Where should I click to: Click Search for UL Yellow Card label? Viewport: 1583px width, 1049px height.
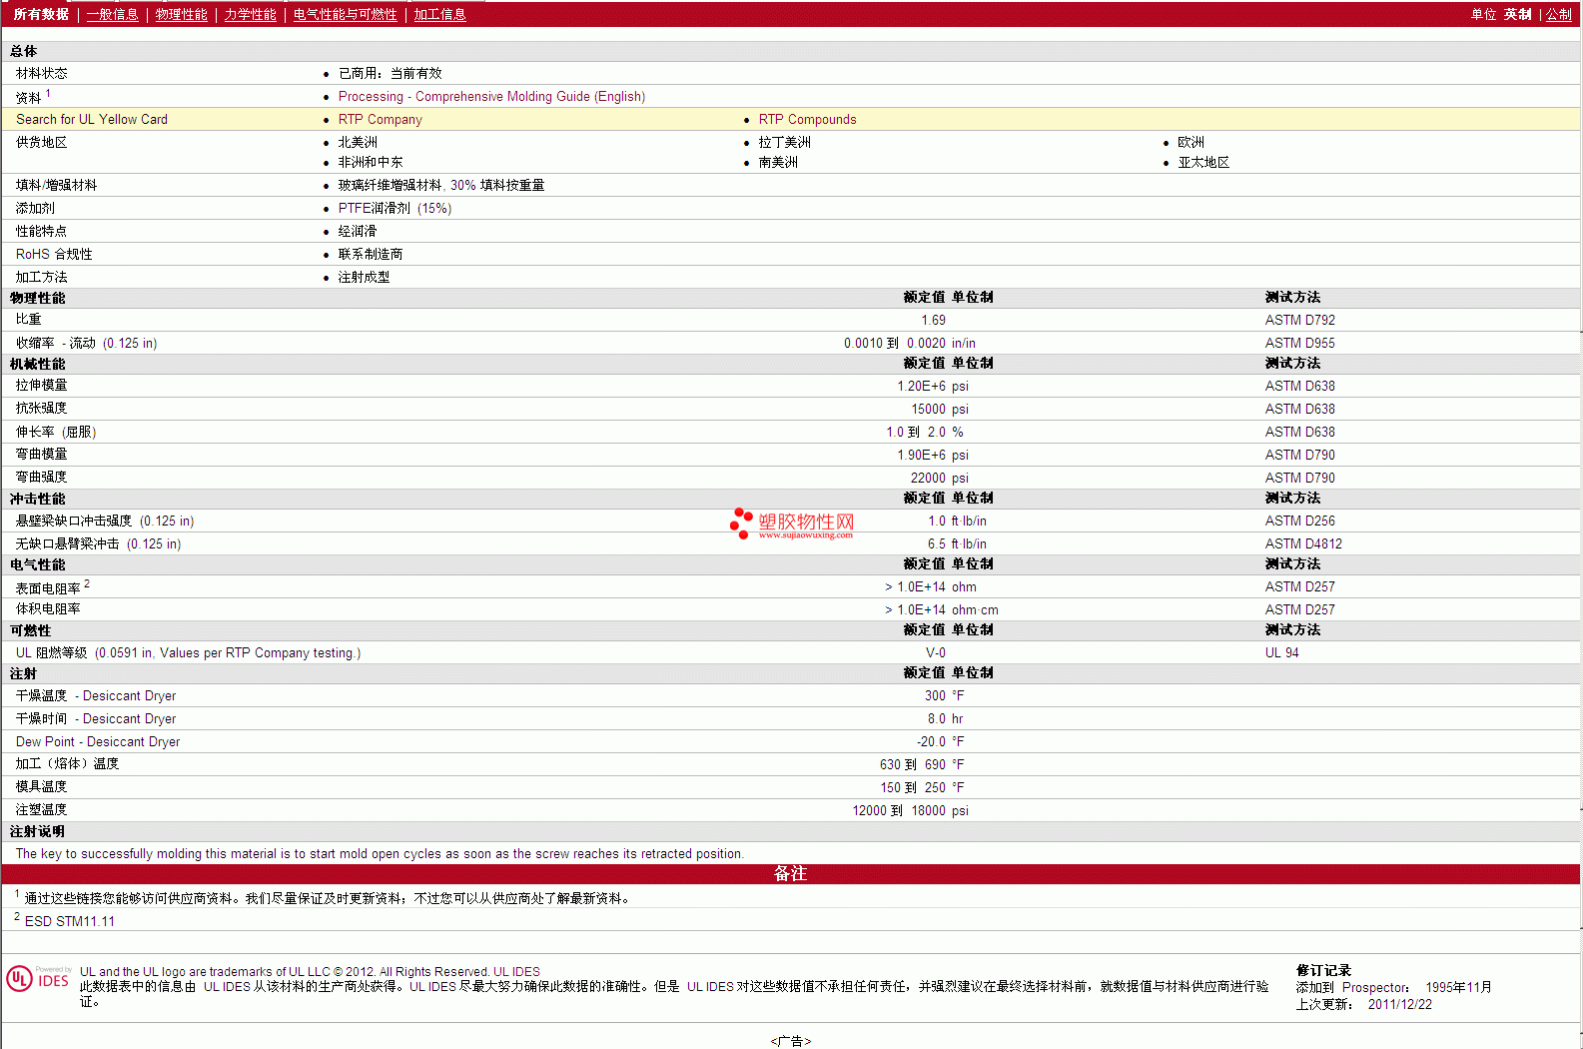pyautogui.click(x=92, y=119)
